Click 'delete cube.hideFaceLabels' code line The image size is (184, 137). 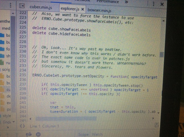[x=61, y=34]
